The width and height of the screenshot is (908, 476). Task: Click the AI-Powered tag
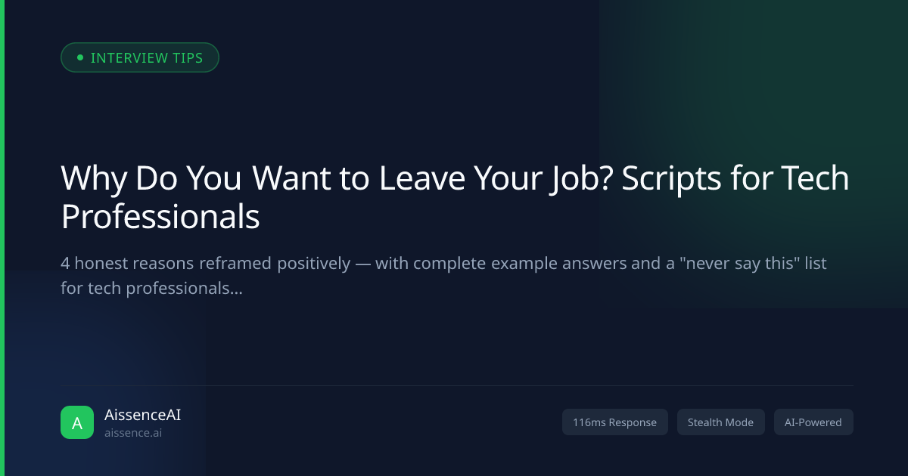[x=813, y=422]
